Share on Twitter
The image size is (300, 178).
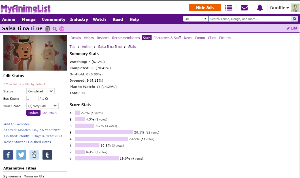pos(21,155)
